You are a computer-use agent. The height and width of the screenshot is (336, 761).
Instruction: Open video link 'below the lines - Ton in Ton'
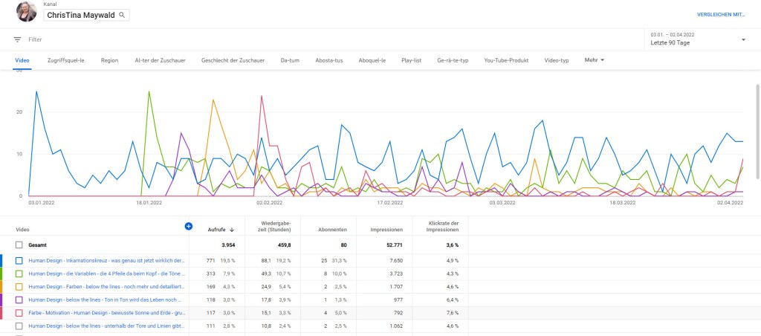tap(106, 299)
